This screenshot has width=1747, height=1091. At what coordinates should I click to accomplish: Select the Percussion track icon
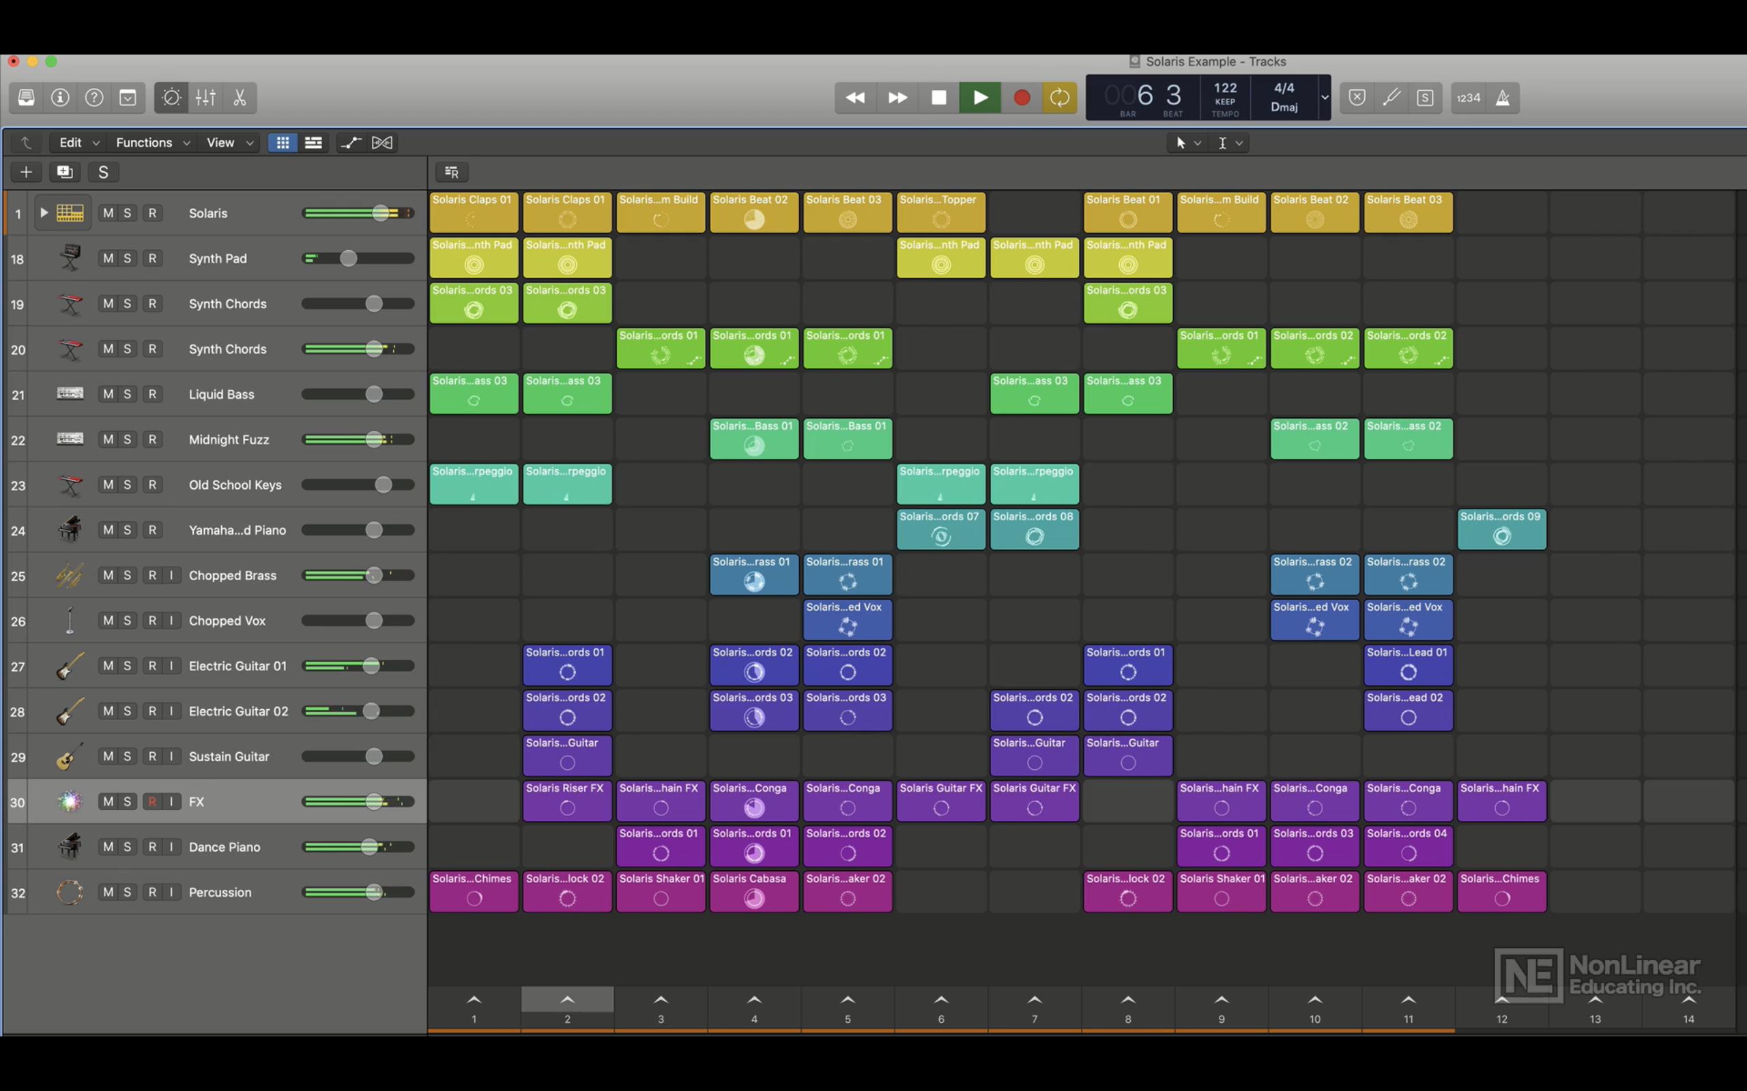click(70, 892)
